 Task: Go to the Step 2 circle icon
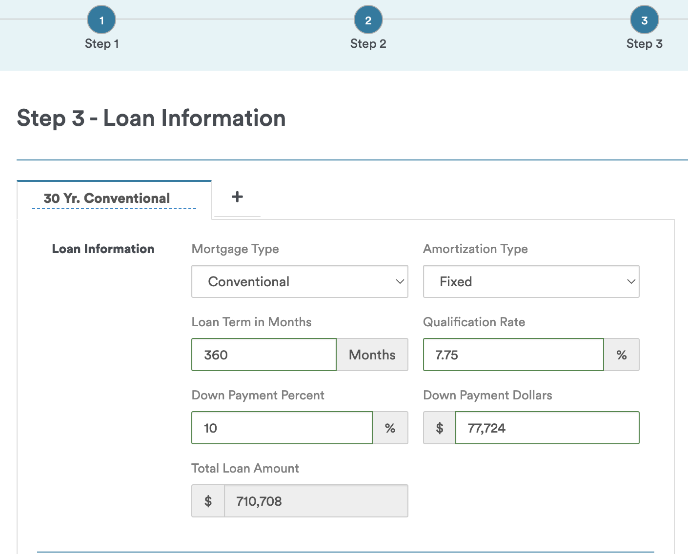pos(368,20)
